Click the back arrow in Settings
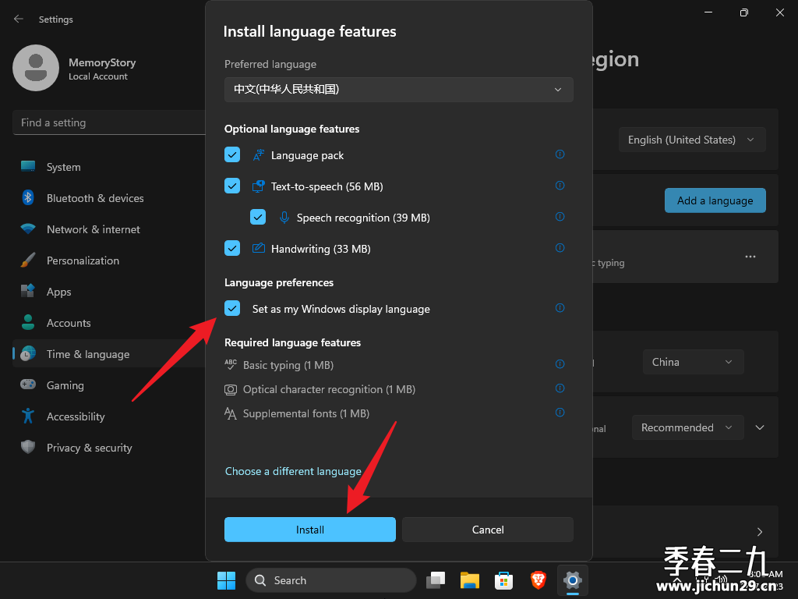 coord(19,19)
